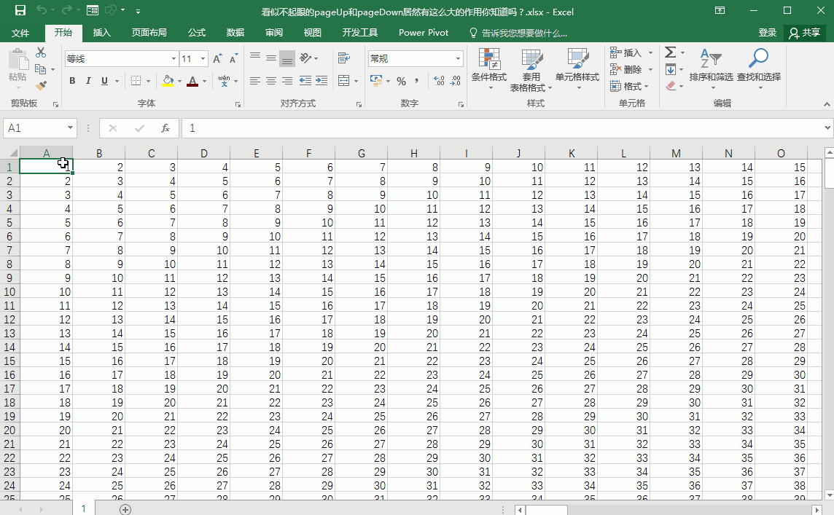The image size is (834, 515).
Task: Open the font size dropdown
Action: pyautogui.click(x=203, y=58)
